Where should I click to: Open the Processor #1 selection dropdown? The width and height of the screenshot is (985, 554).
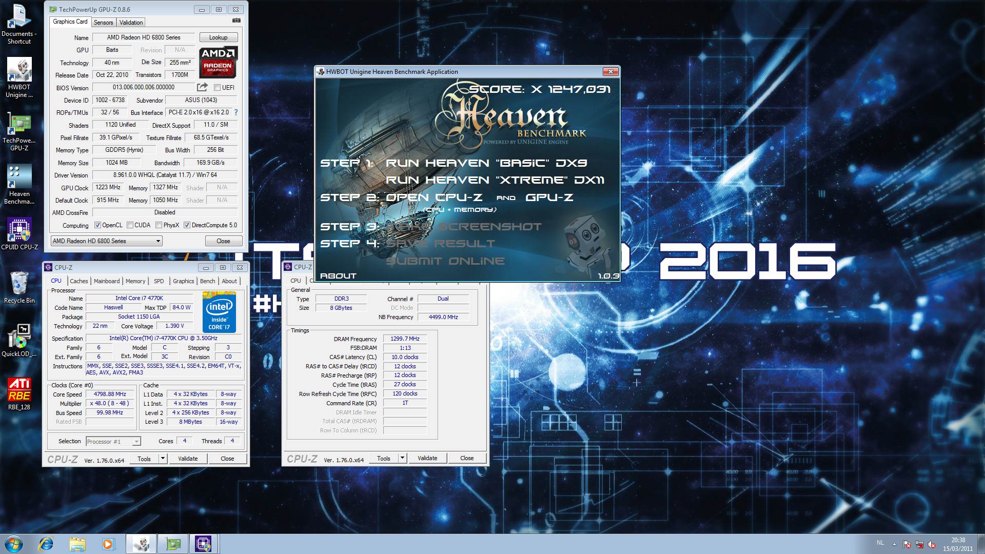[113, 441]
